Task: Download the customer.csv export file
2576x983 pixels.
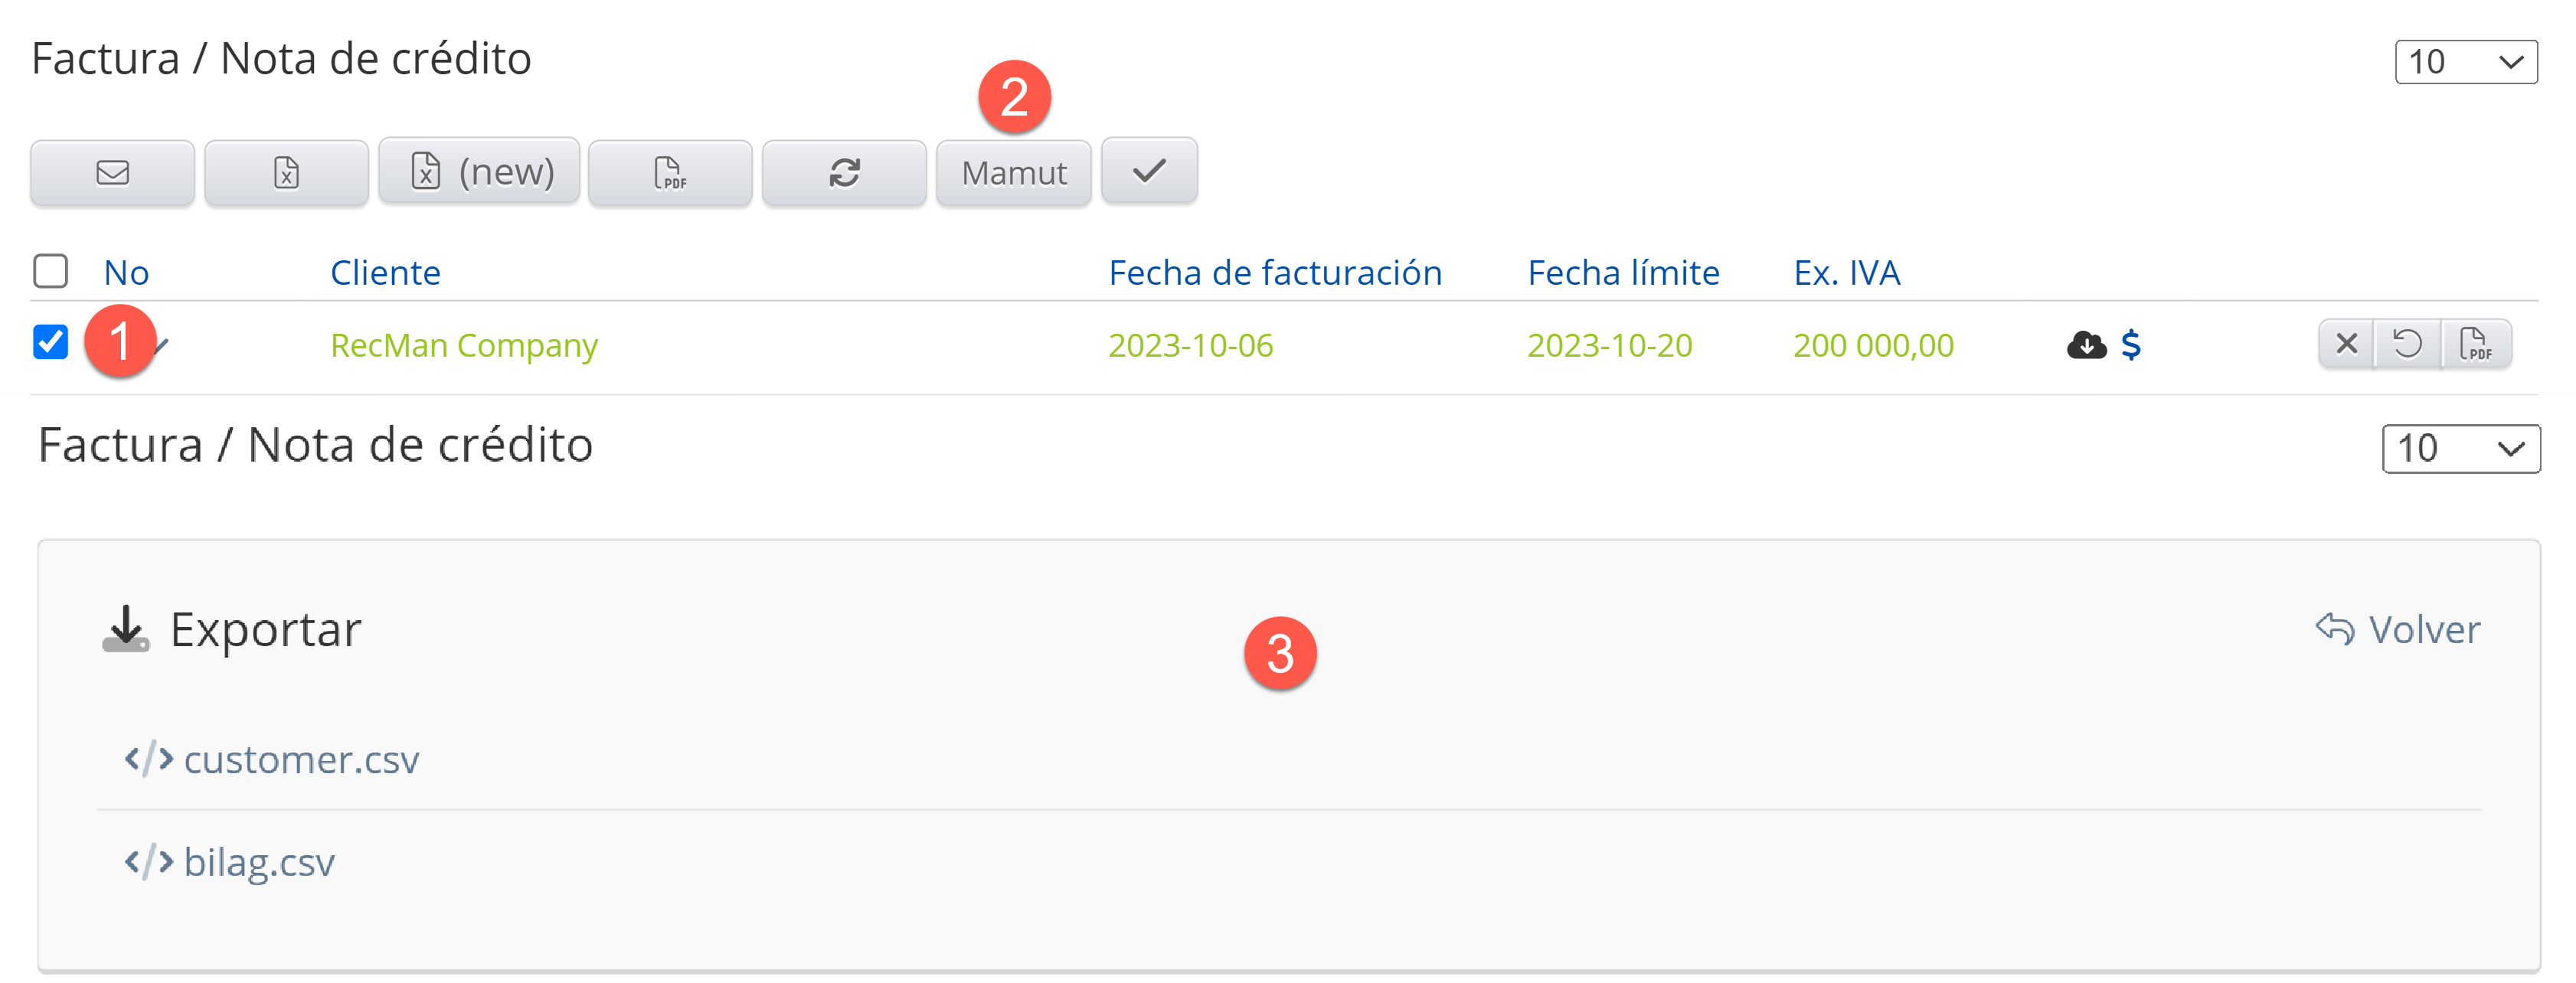Action: (x=300, y=760)
